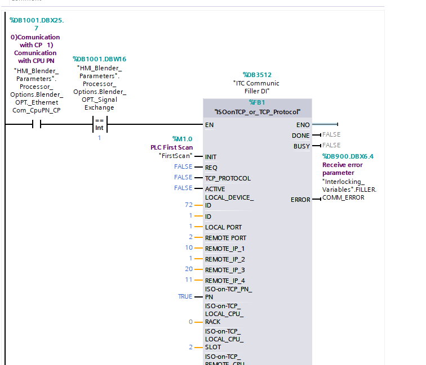Viewport: 426px width, 365px height.
Task: Click the "PLC First Scan" comment
Action: point(171,147)
